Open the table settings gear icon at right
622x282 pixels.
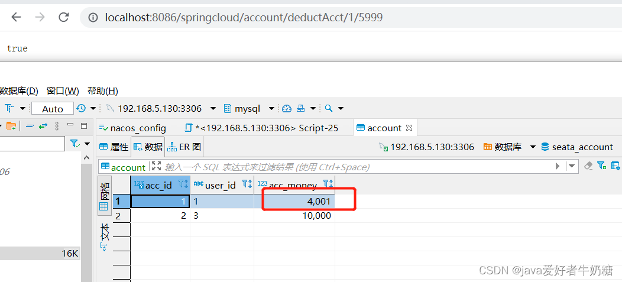pos(616,166)
